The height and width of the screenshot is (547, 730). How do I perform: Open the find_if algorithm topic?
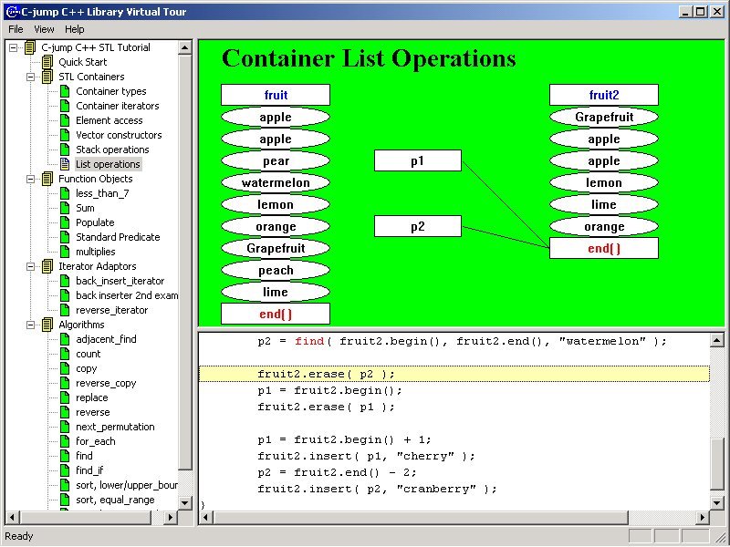[x=89, y=470]
